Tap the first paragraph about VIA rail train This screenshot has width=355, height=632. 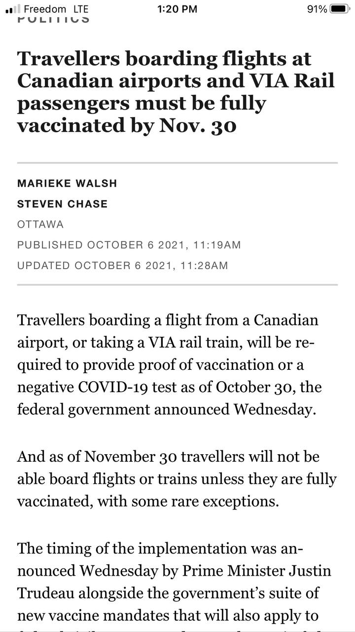170,365
